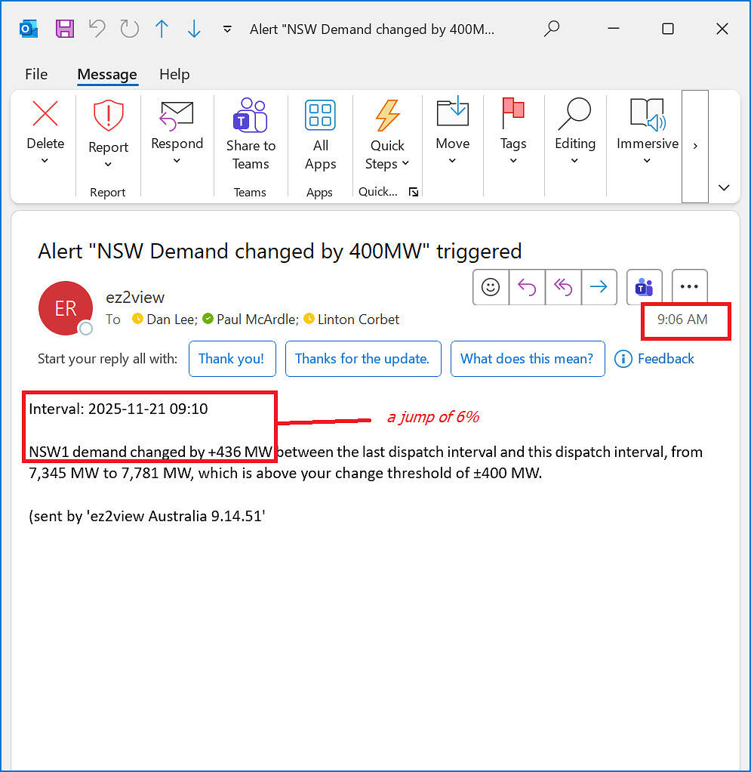
Task: Open All Apps in ribbon
Action: 320,135
